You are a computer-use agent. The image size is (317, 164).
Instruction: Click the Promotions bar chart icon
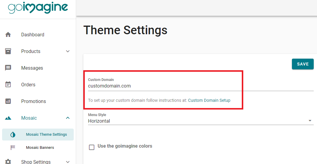pos(8,101)
